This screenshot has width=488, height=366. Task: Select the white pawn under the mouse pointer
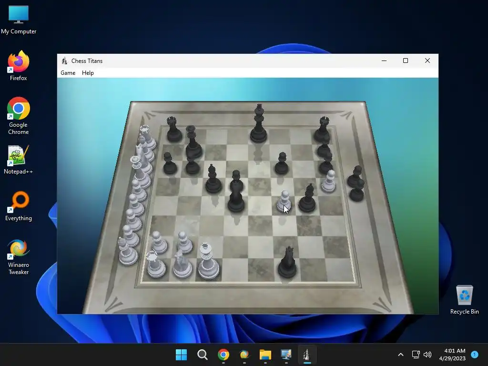tap(284, 202)
